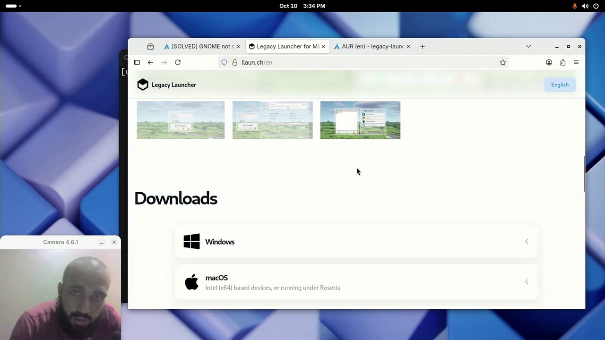Open a new tab with plus button

[423, 46]
